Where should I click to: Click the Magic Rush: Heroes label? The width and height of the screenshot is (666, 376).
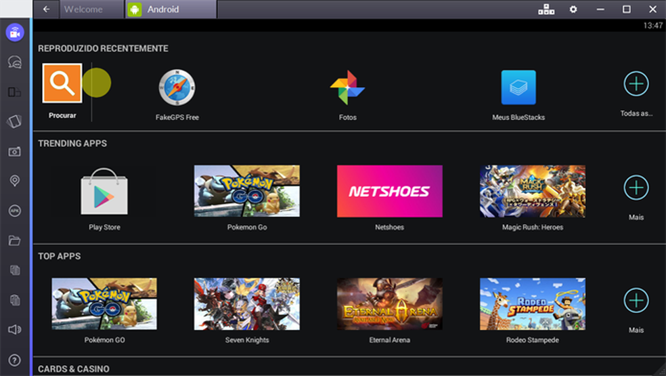[532, 227]
